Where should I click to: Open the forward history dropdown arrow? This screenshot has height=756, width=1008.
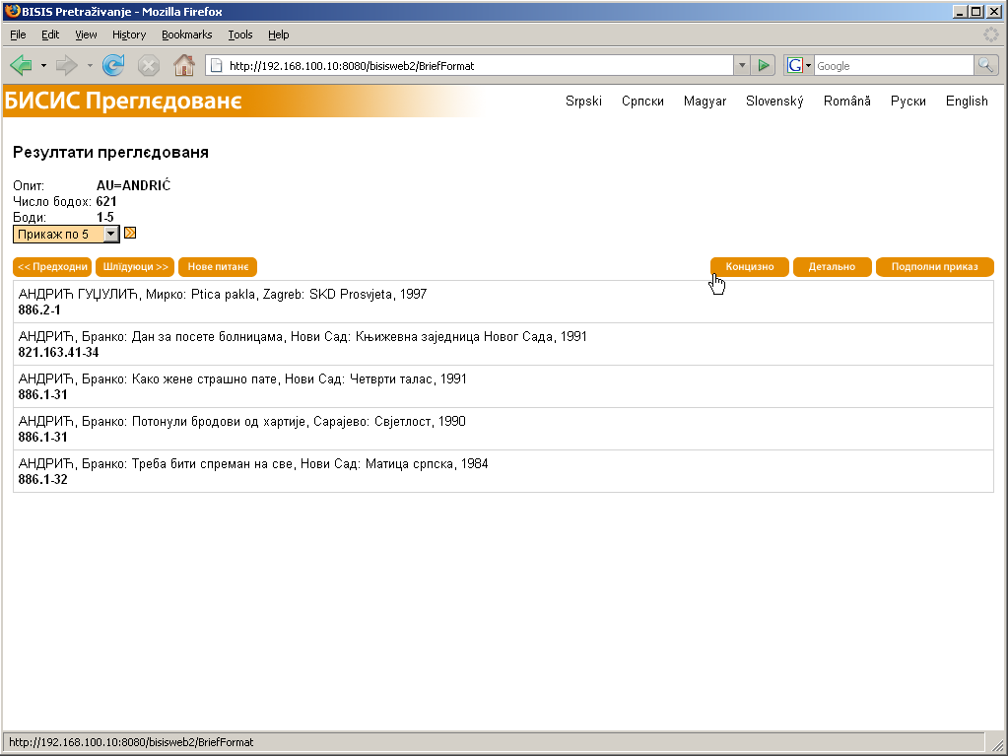pos(90,66)
